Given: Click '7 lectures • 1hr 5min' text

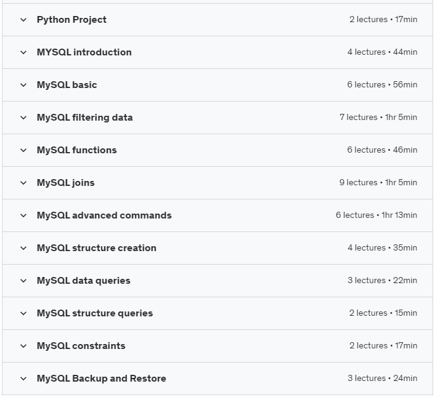Looking at the screenshot, I should (x=378, y=118).
